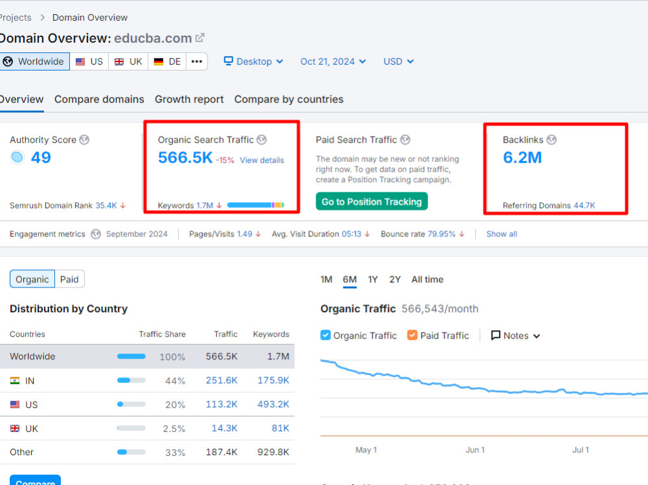Image resolution: width=648 pixels, height=485 pixels.
Task: Click UK traffic value 14.3K
Action: click(224, 428)
